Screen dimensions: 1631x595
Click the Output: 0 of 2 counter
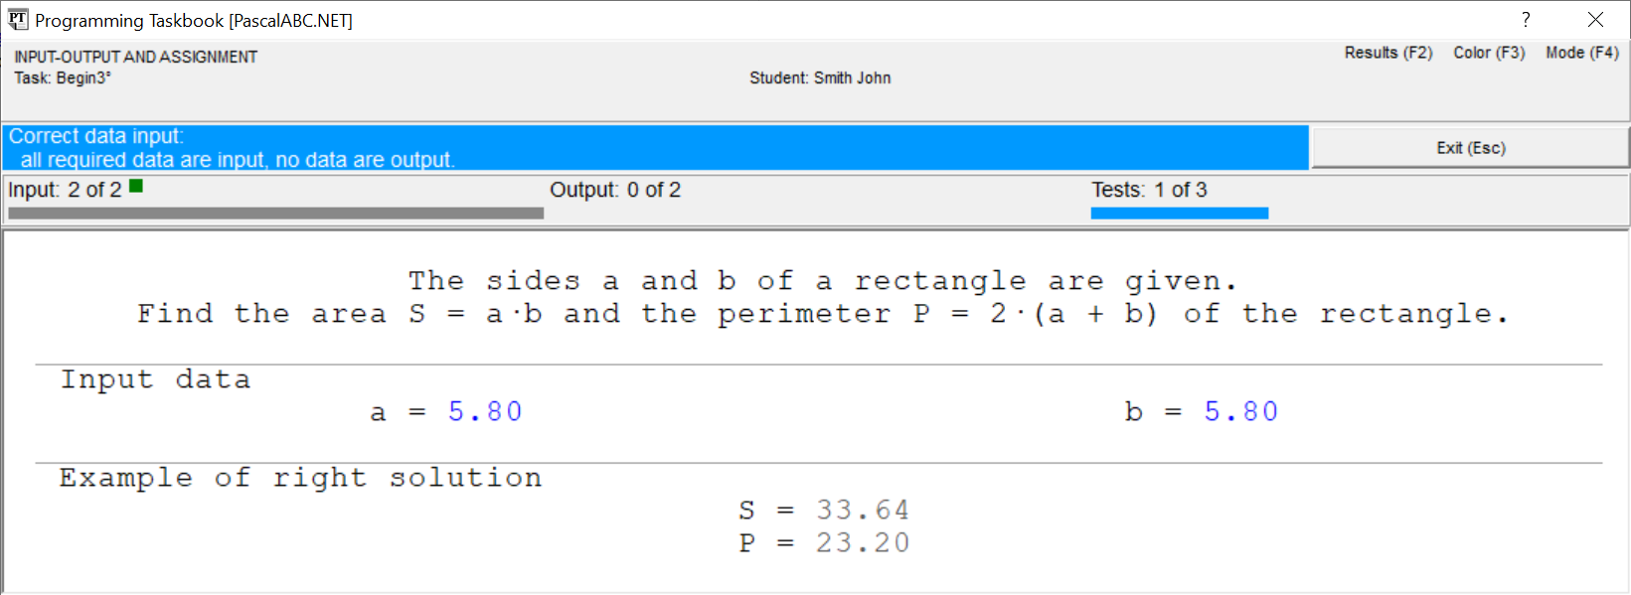pos(615,190)
